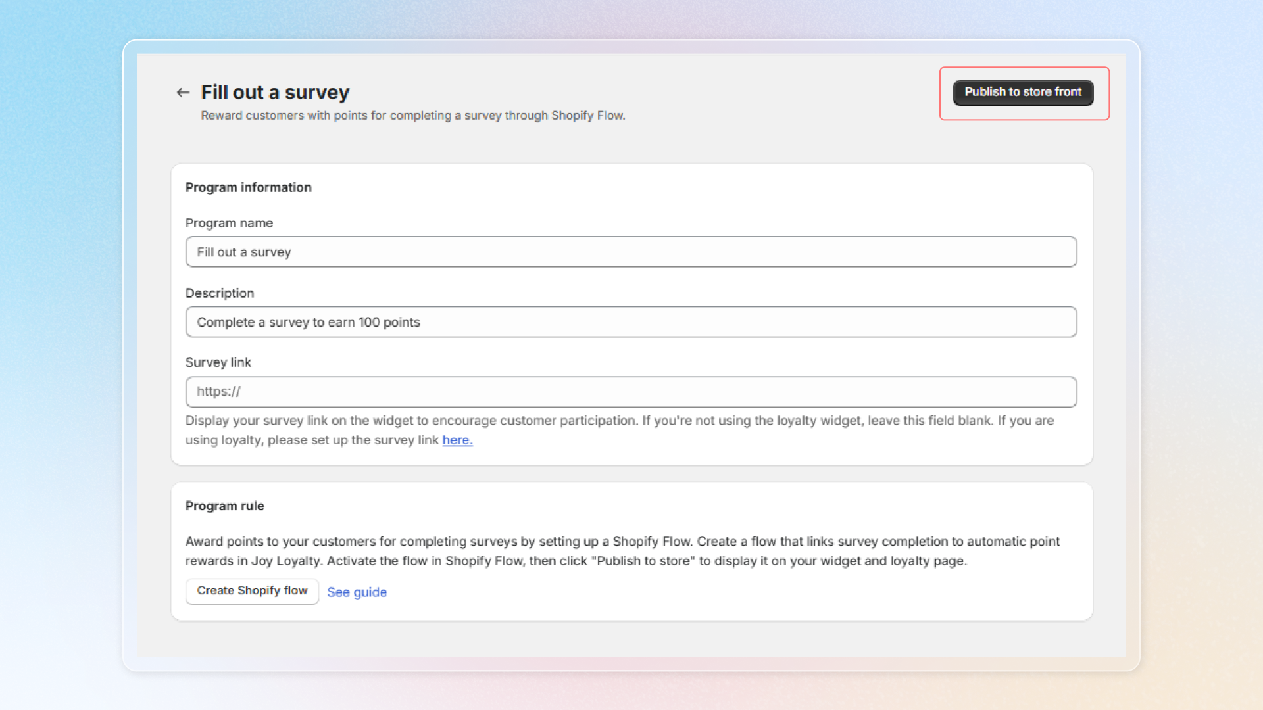Click into the Description text field

point(630,322)
